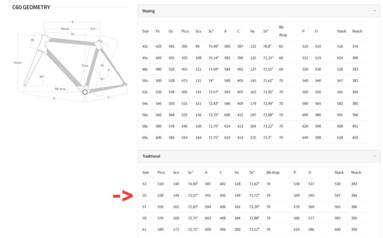Click the Size header in Traditional table
Screen dimensions: 383x238
tap(146, 173)
